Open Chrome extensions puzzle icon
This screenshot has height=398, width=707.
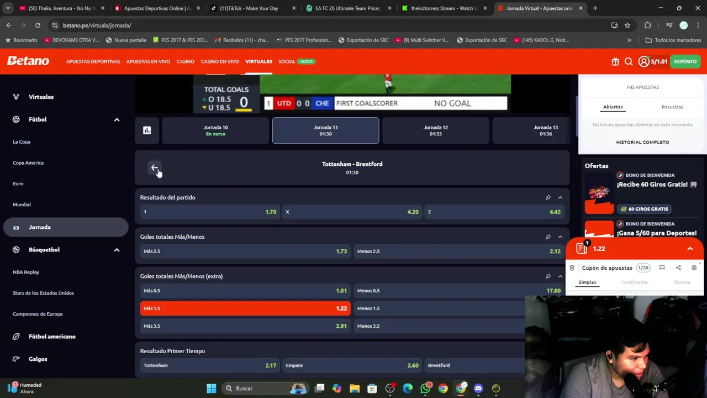[648, 25]
